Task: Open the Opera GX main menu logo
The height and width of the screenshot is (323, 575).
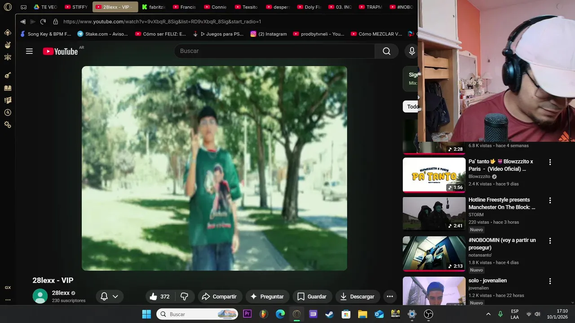Action: (8, 7)
